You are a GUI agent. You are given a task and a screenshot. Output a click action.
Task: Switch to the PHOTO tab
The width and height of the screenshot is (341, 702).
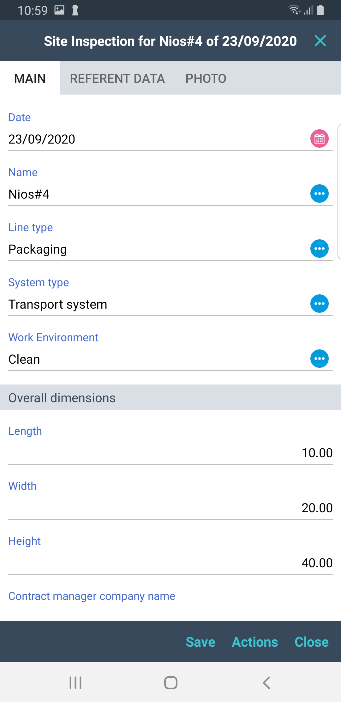point(206,78)
